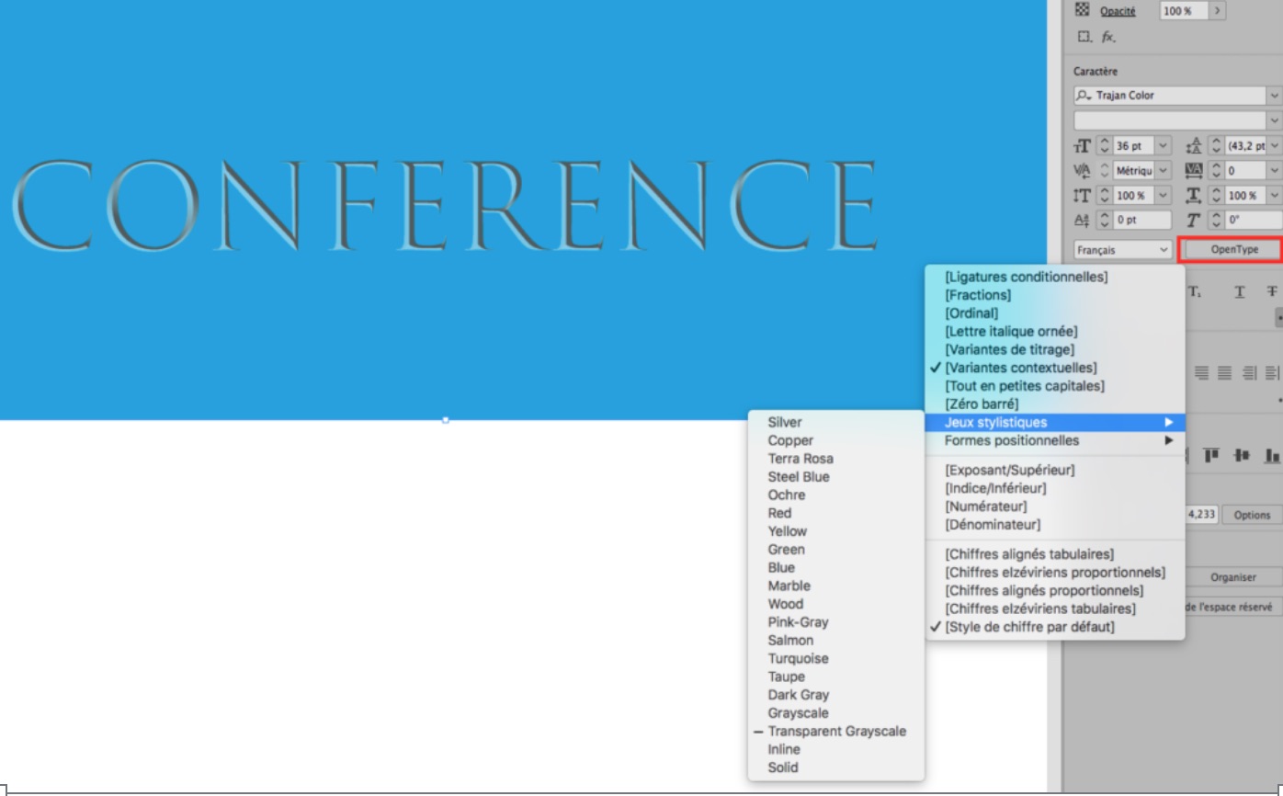Click the Organiser button
Screen dimensions: 1283x796
click(x=1232, y=577)
